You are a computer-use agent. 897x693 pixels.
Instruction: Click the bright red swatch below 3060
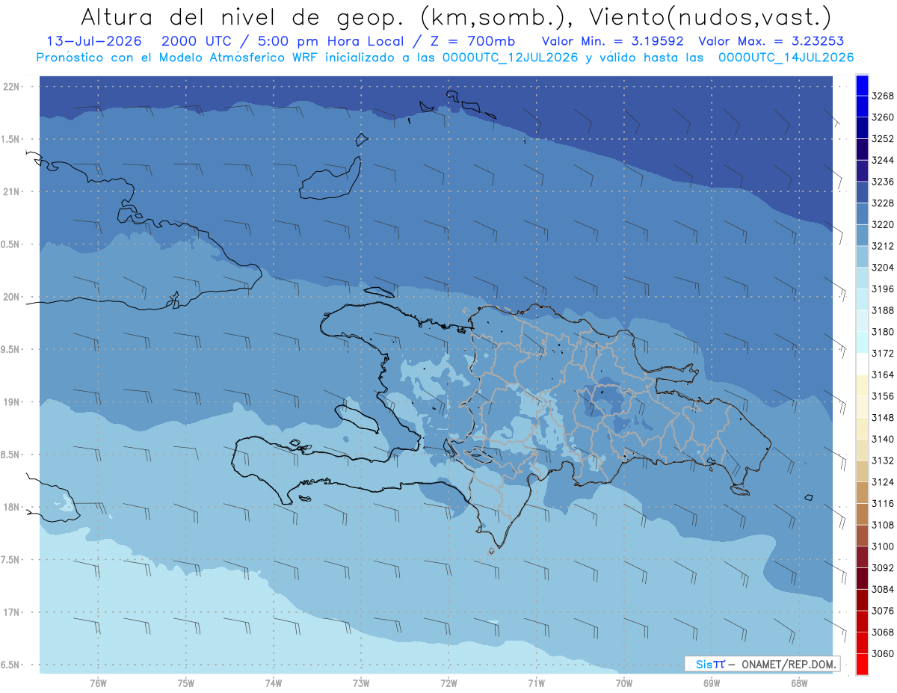pos(861,664)
